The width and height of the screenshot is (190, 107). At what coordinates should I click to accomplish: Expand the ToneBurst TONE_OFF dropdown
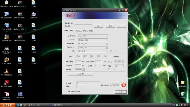[93, 43]
